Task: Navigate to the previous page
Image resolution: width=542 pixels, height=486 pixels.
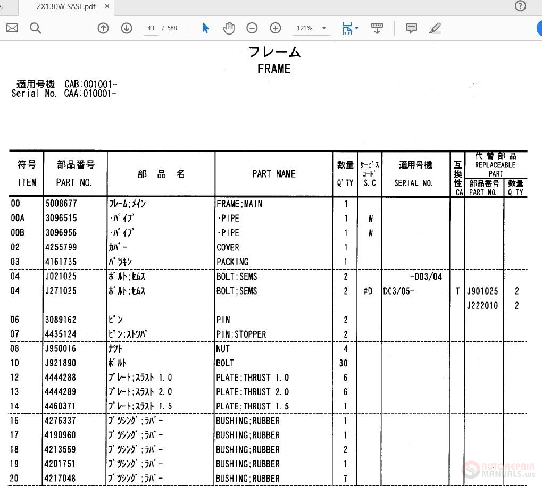Action: coord(103,28)
